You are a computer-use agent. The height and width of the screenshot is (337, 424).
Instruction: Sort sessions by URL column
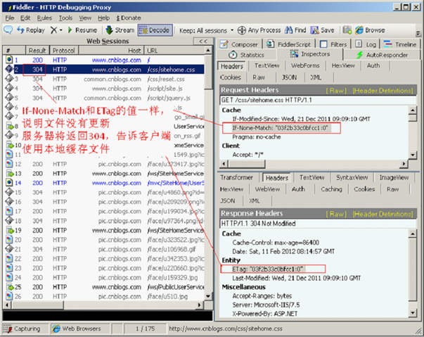[174, 51]
